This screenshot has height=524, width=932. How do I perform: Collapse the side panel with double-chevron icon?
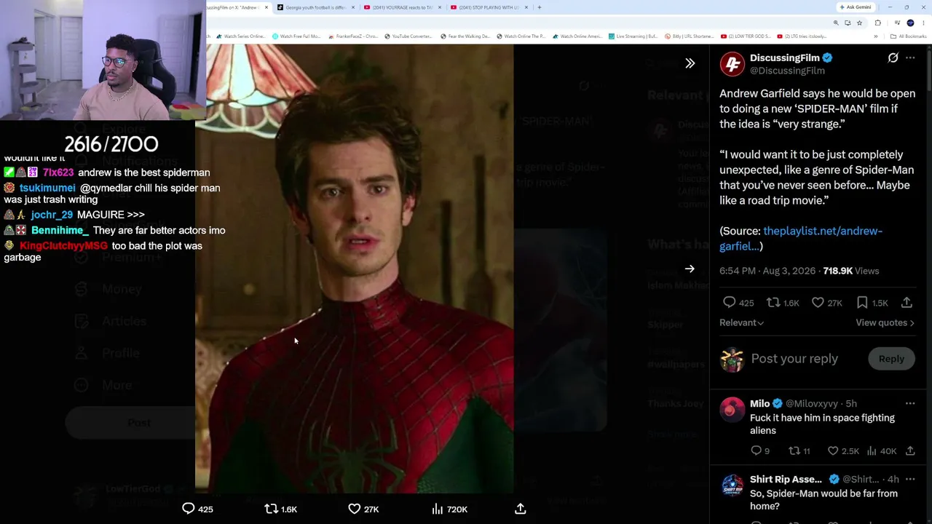pos(690,63)
